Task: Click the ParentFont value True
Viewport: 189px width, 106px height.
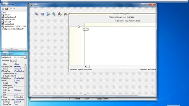Action: coord(19,104)
